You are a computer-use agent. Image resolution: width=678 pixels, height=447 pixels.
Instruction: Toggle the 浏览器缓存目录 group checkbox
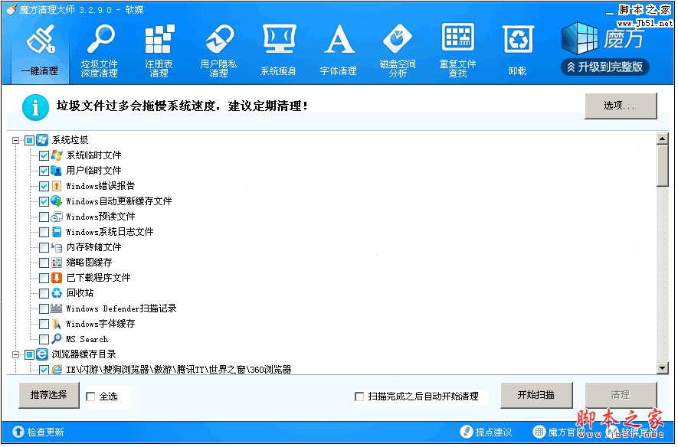(x=29, y=355)
